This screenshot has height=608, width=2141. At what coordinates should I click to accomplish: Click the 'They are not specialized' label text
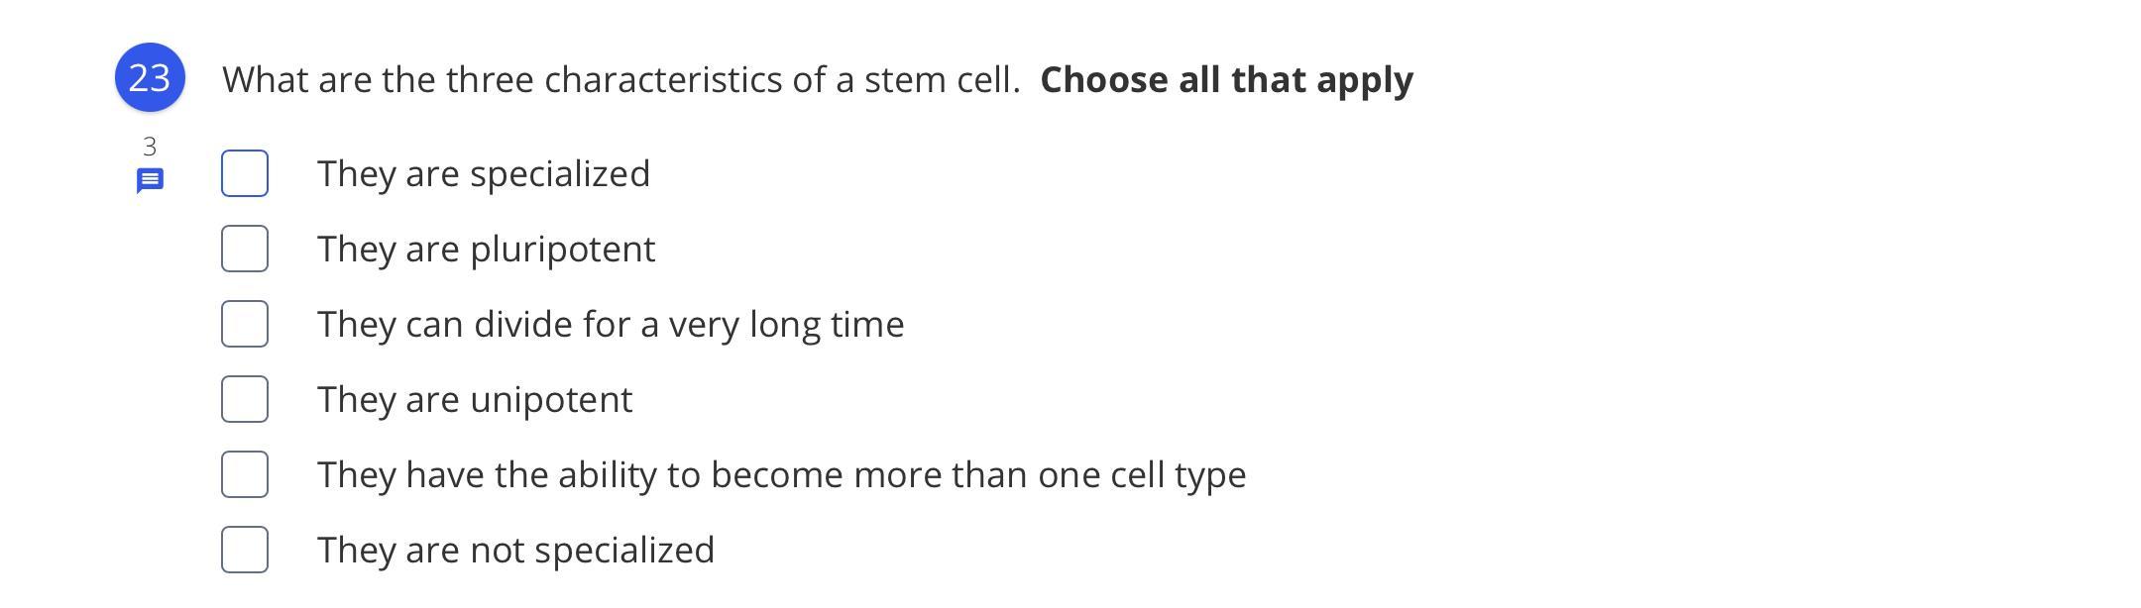click(x=515, y=551)
